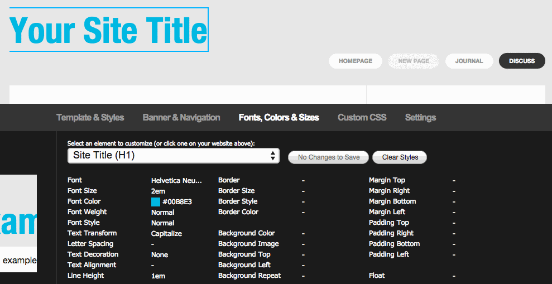Expand the Site Title (H1) element dropdown
This screenshot has width=552, height=284.
[x=173, y=156]
